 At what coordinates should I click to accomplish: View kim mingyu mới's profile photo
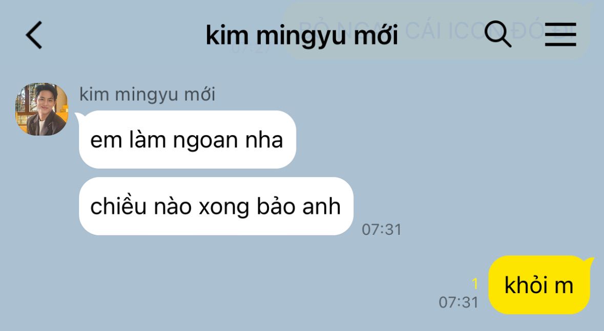click(x=41, y=109)
